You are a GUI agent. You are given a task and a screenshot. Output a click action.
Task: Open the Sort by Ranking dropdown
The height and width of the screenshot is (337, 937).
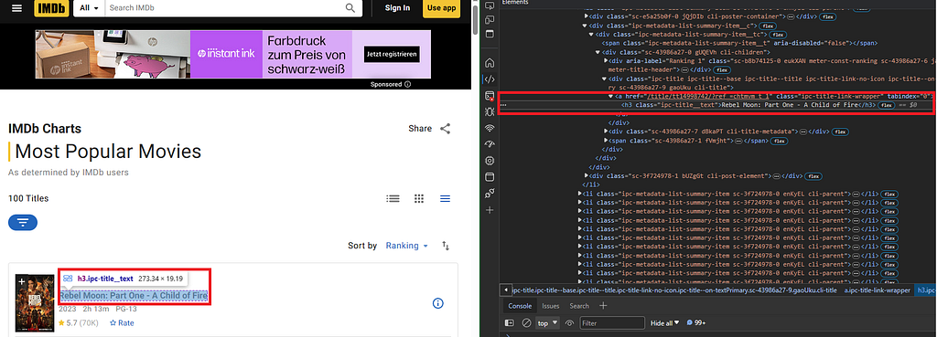(407, 246)
